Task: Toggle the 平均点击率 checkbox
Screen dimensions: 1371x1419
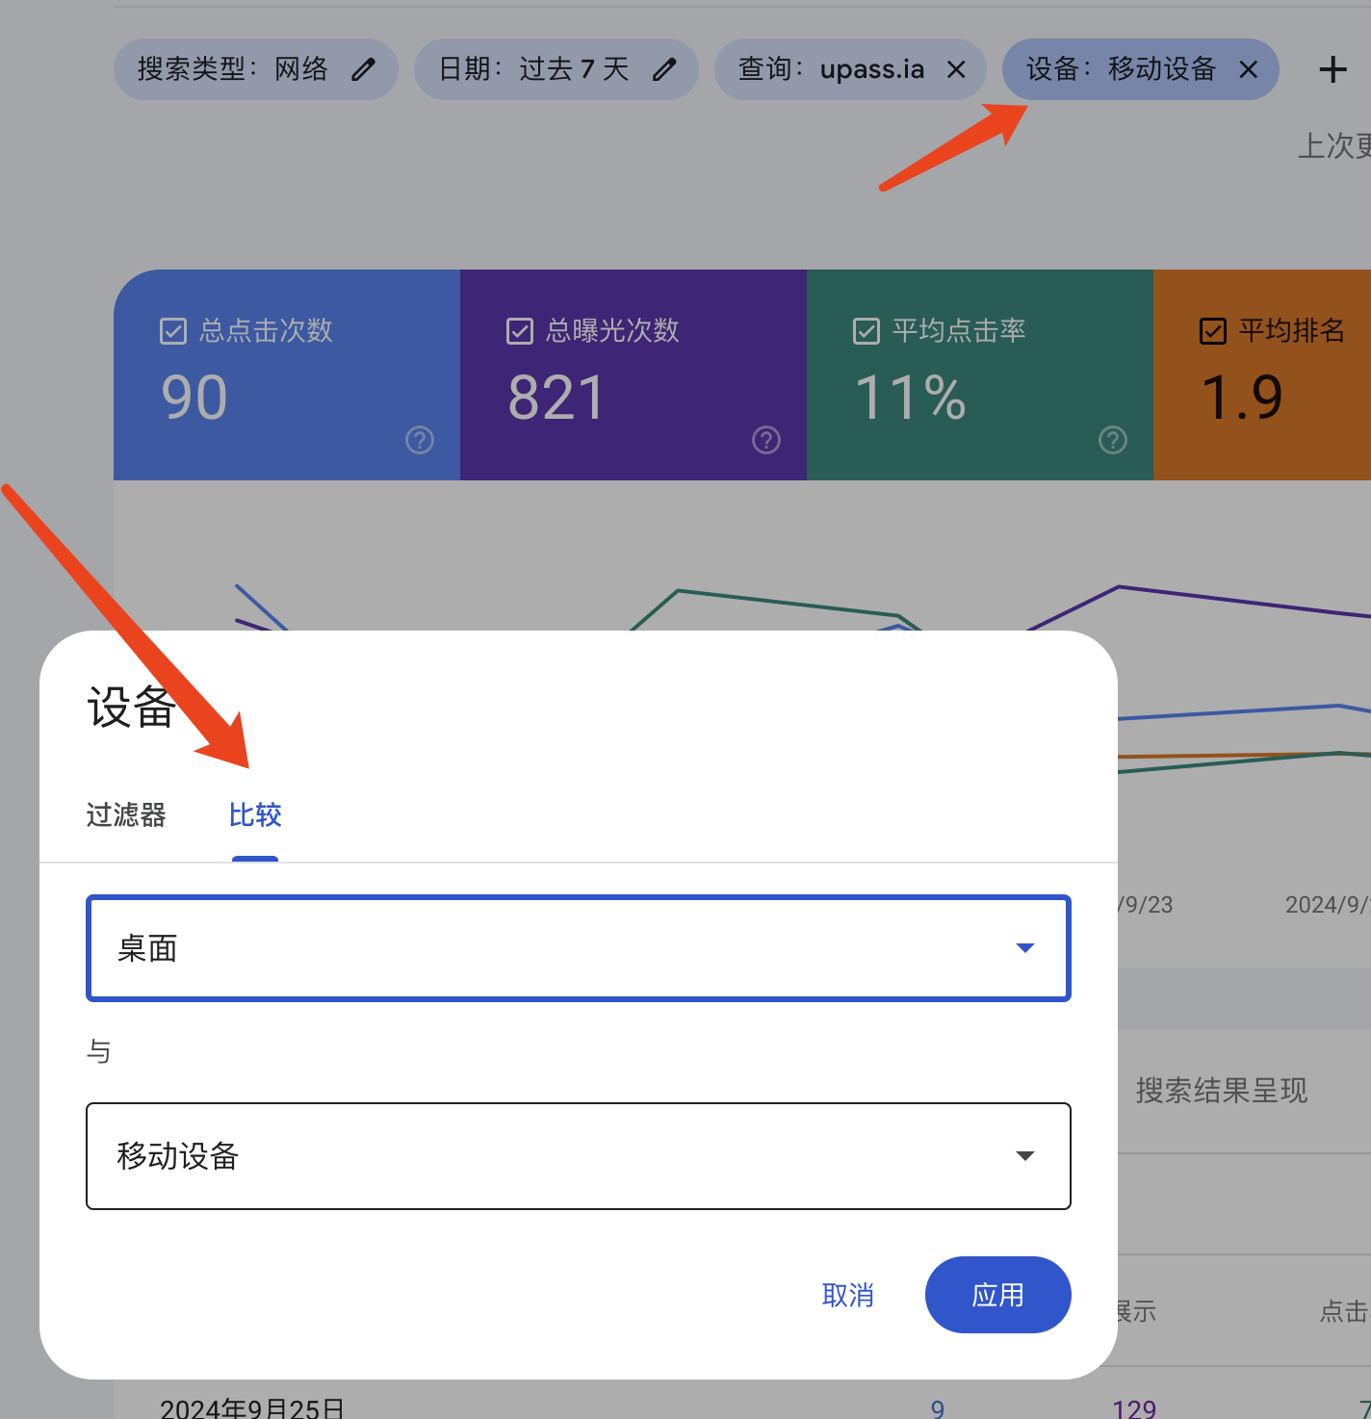Action: 867,331
